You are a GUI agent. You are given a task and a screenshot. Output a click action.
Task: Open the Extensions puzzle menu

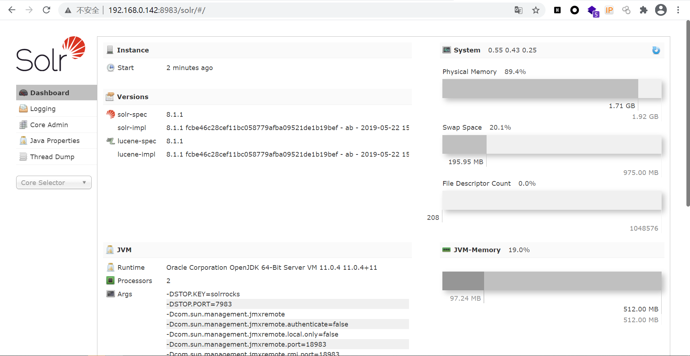tap(644, 10)
